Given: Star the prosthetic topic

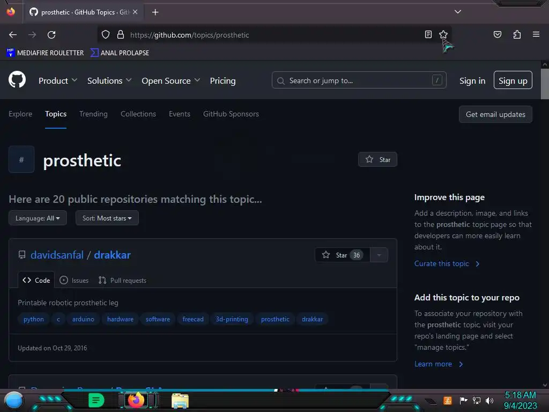Looking at the screenshot, I should click(x=377, y=159).
